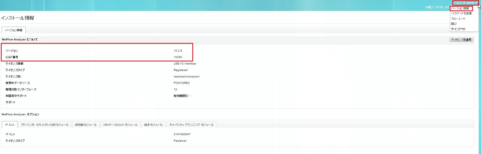Image resolution: width=481 pixels, height=154 pixels.
Task: Select the NBAR / CBQoS モジュール tab
Action: [x=120, y=125]
